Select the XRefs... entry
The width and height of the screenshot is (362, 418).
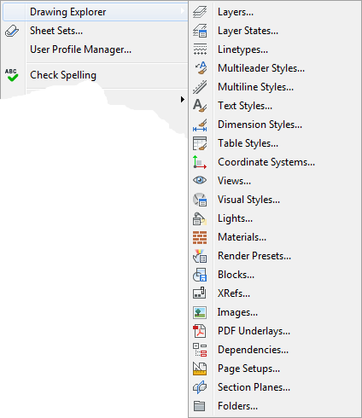tap(234, 293)
